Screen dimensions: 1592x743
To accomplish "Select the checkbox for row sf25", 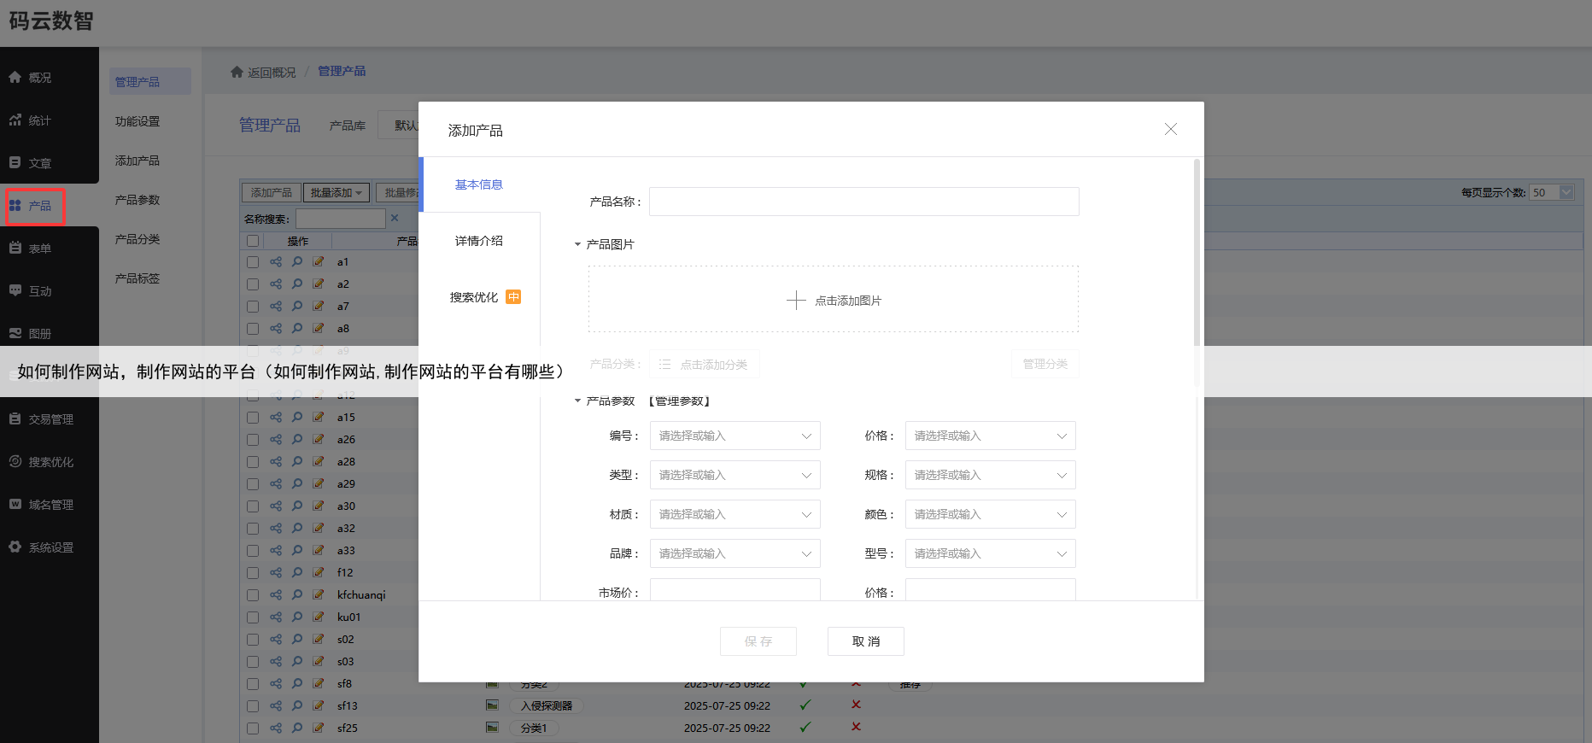I will coord(253,728).
